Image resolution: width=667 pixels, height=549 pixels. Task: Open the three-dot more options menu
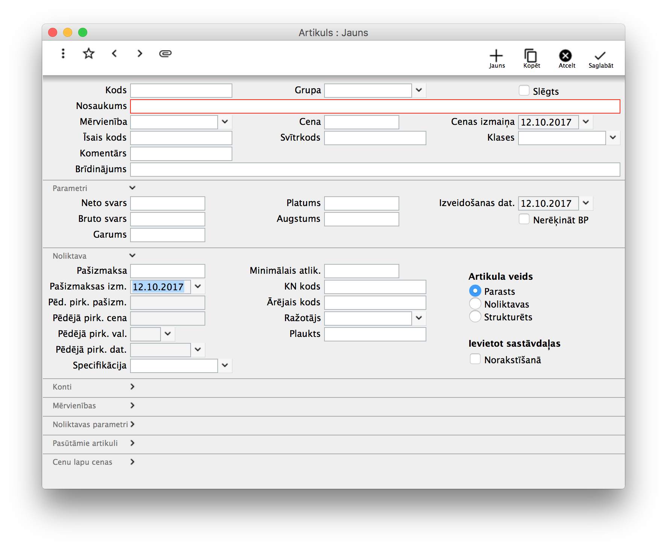click(x=63, y=54)
